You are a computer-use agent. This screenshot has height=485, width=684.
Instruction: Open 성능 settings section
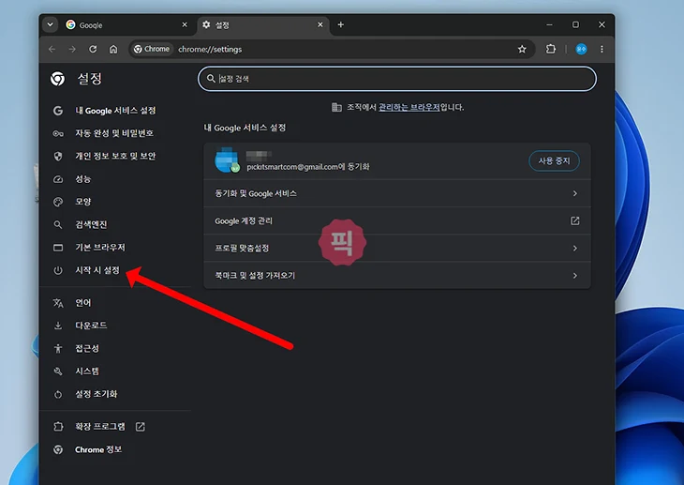pos(82,178)
